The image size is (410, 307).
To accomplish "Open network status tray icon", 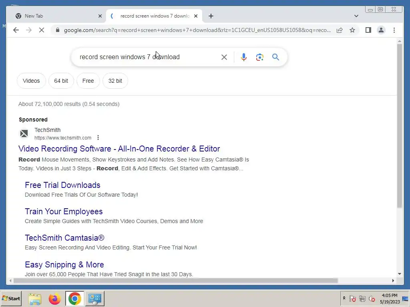I will coord(362,298).
